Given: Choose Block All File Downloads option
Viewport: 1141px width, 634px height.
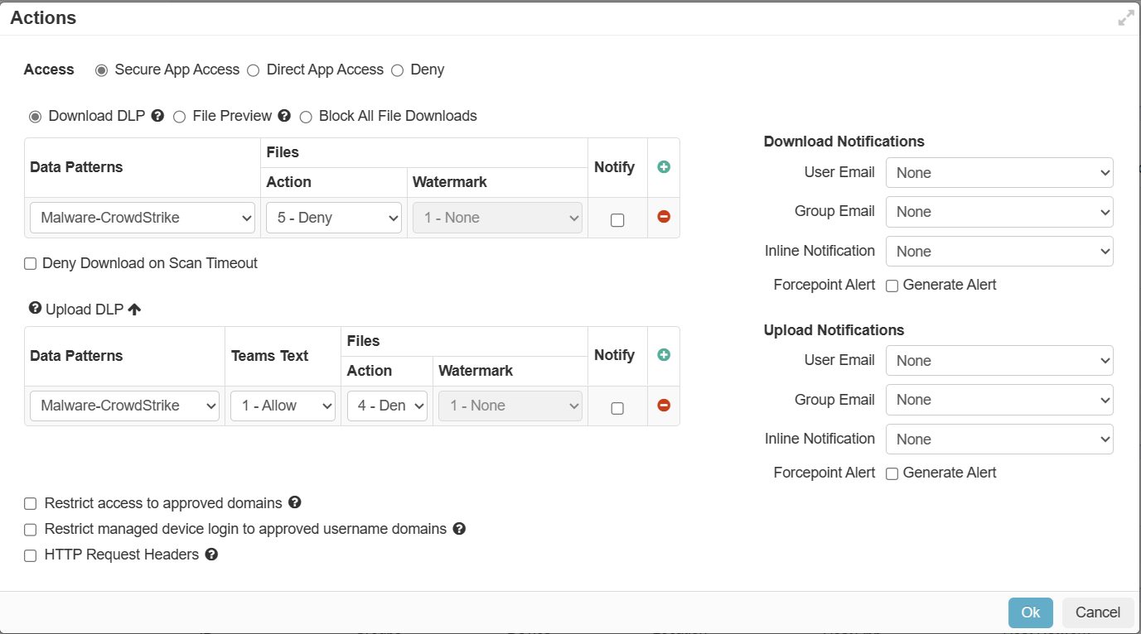Looking at the screenshot, I should (x=306, y=117).
